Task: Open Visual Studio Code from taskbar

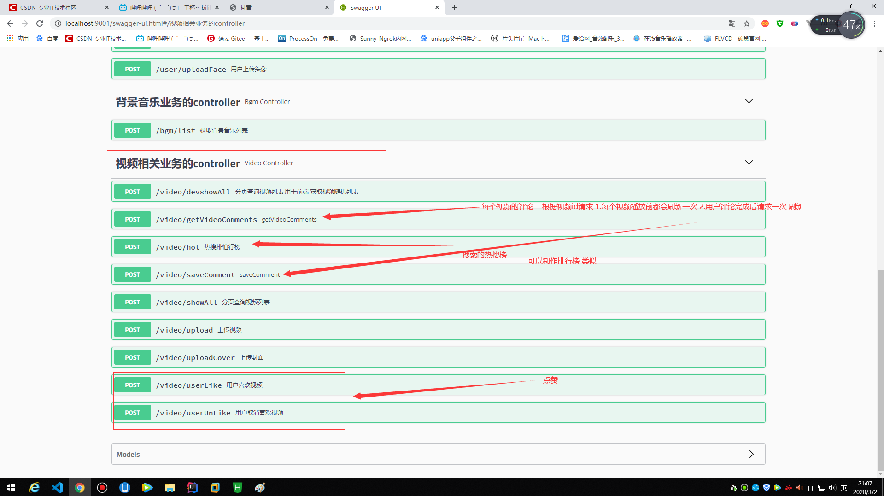Action: (x=57, y=487)
